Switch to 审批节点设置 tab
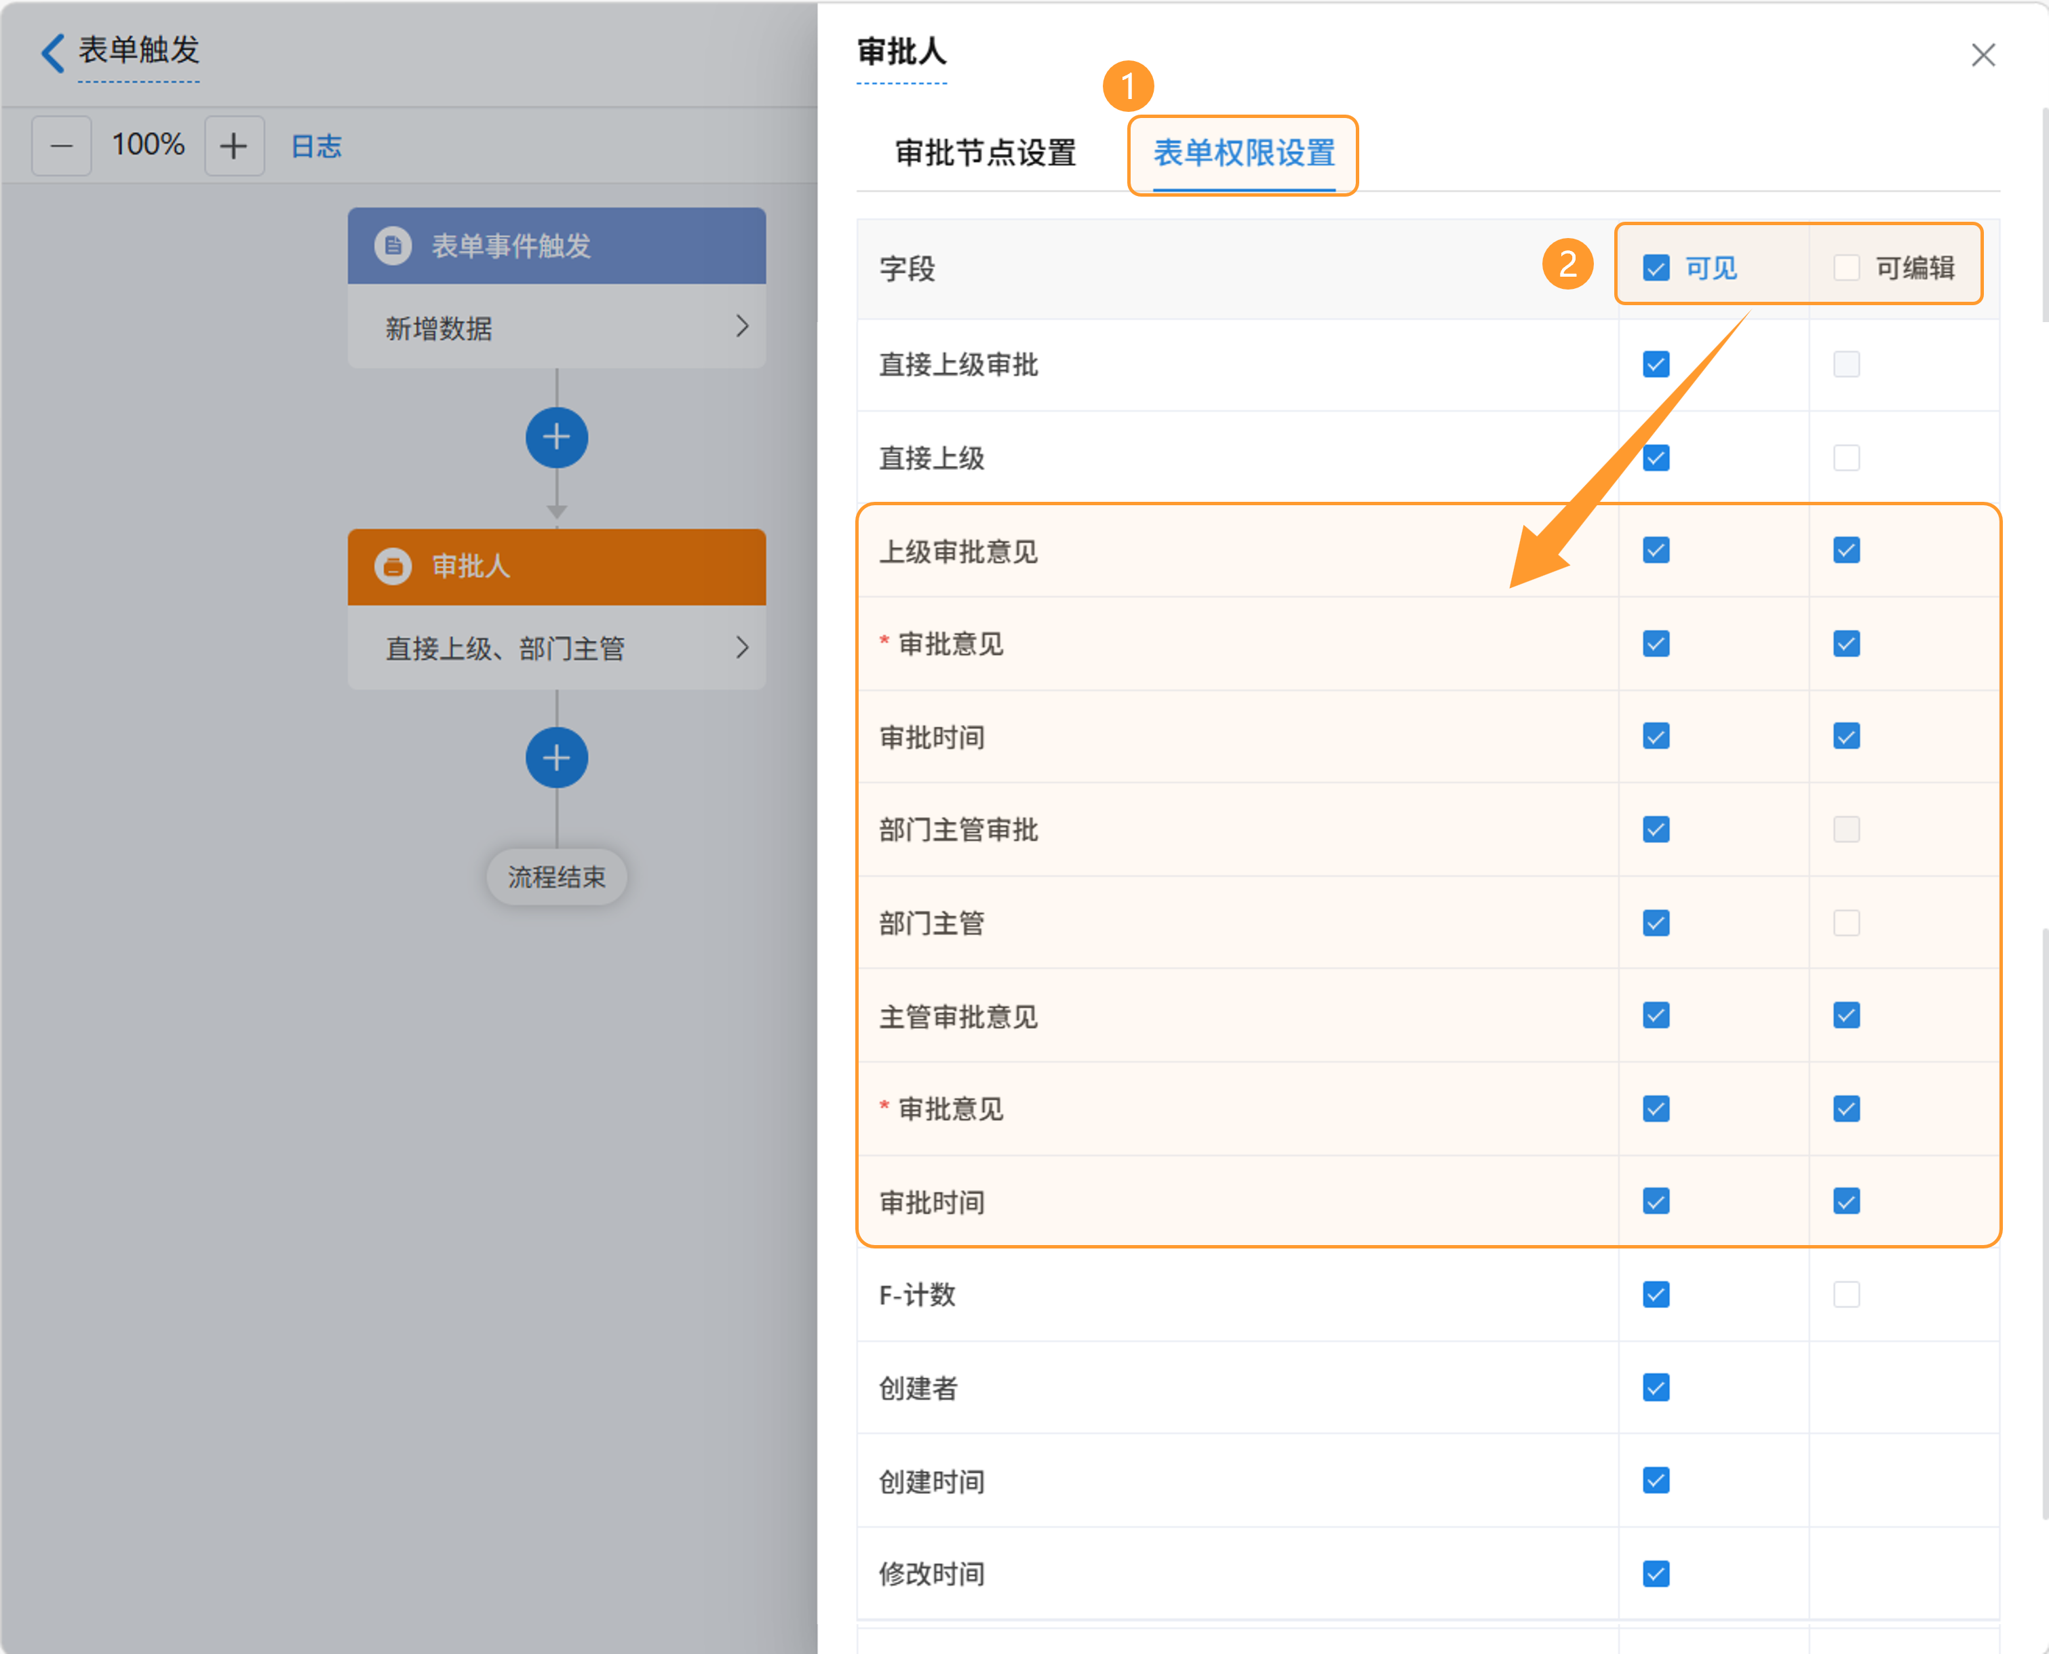The width and height of the screenshot is (2049, 1654). [x=986, y=153]
